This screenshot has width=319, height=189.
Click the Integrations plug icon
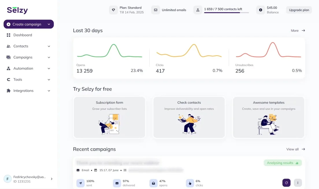8,90
